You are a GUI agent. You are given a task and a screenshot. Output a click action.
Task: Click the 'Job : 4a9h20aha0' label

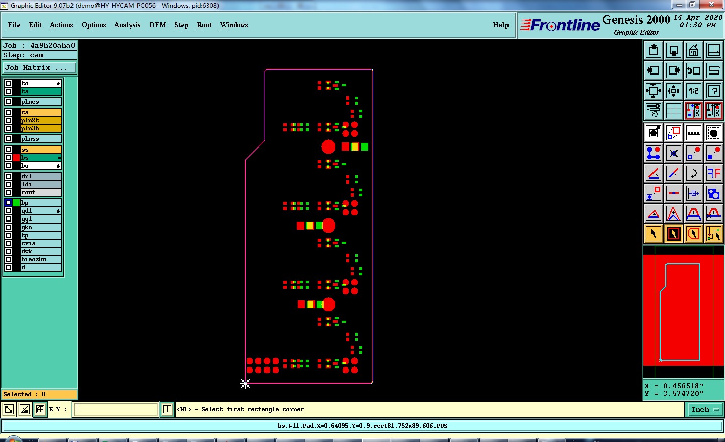pos(39,45)
